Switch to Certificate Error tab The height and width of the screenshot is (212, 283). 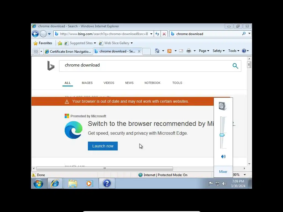tap(68, 52)
